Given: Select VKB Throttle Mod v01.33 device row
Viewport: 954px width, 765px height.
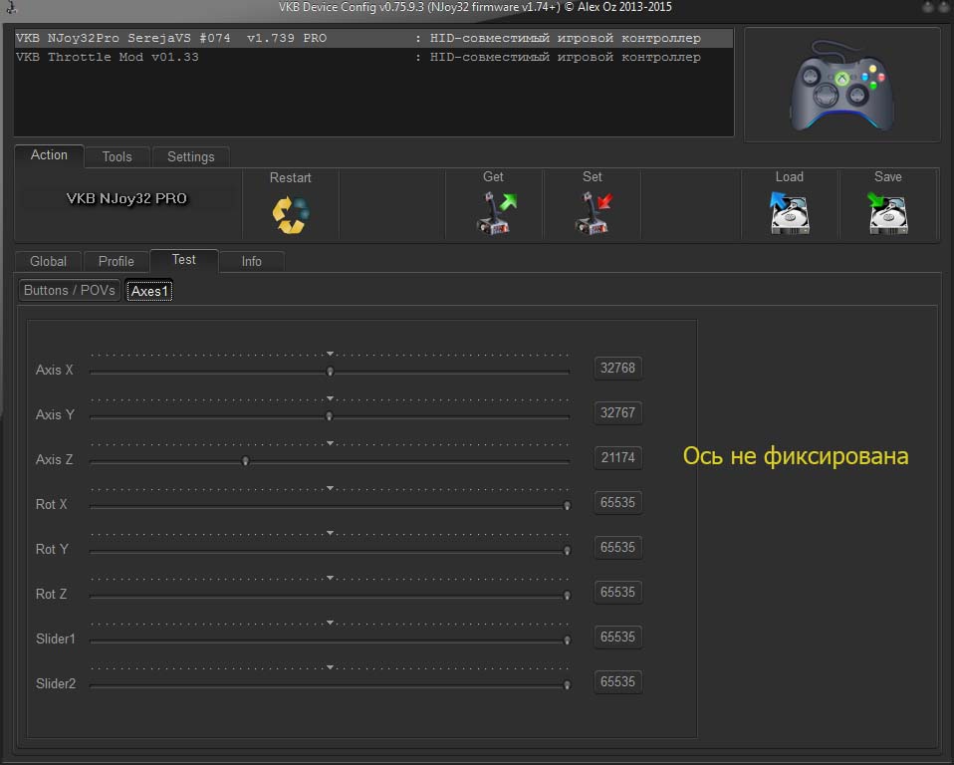Looking at the screenshot, I should [373, 57].
